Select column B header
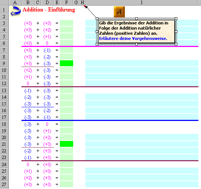This screenshot has width=201, height=189. pos(28,3)
